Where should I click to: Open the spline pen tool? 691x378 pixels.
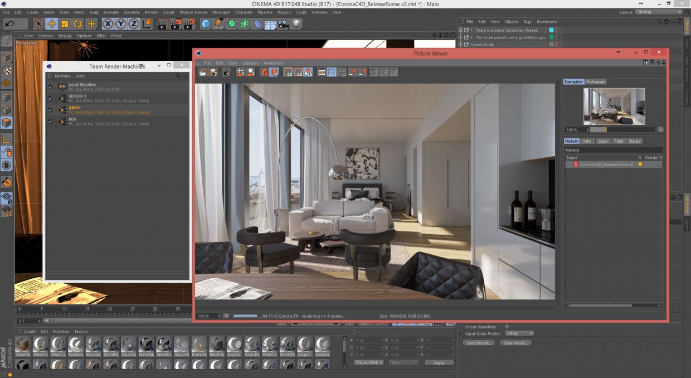(219, 24)
